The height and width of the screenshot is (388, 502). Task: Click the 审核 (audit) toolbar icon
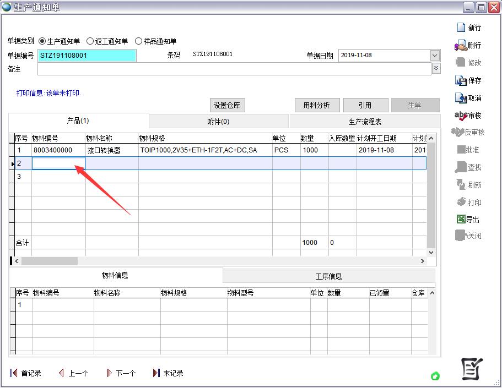click(461, 116)
